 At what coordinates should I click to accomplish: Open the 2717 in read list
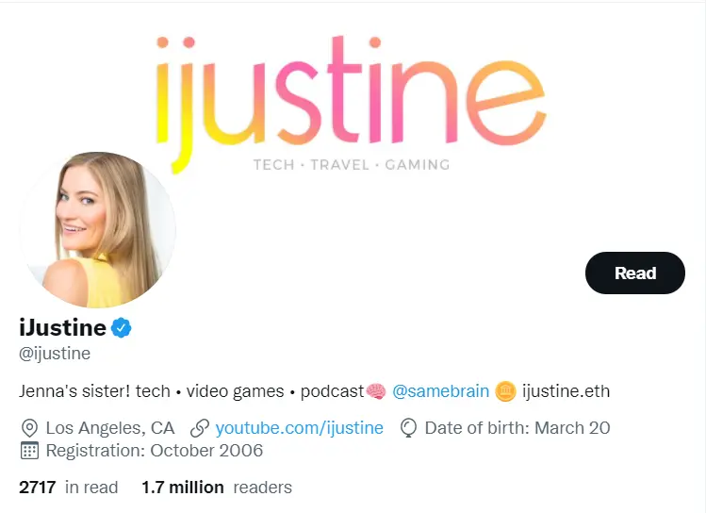(69, 488)
